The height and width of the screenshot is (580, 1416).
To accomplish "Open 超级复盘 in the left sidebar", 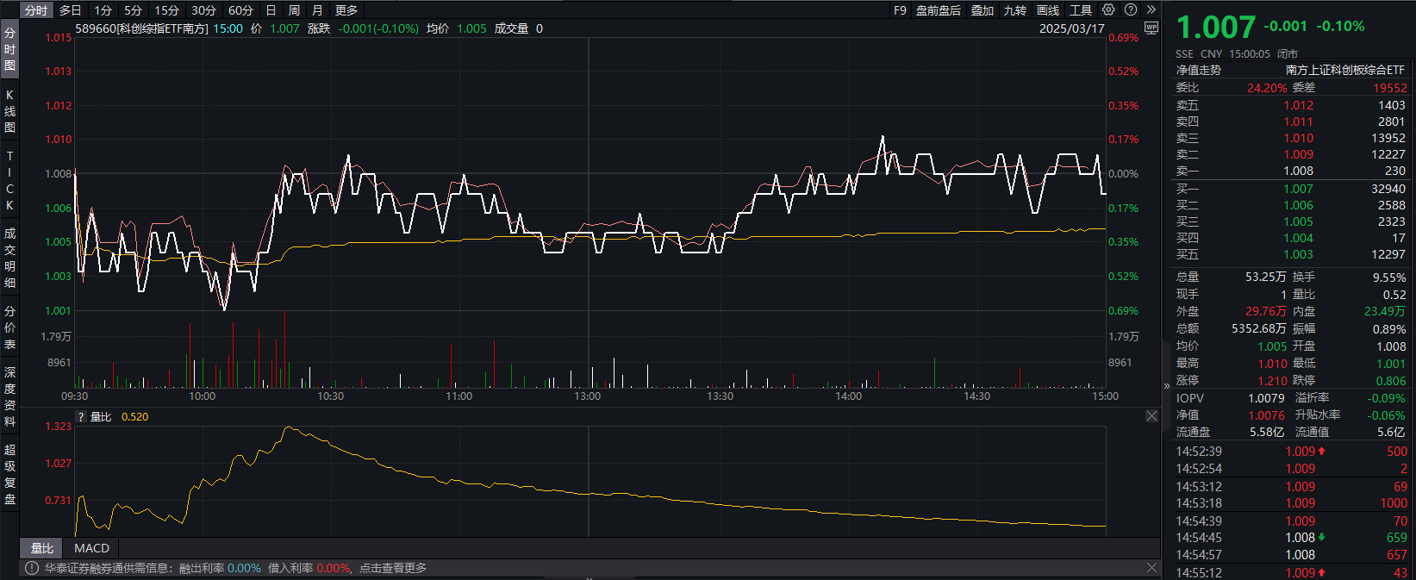I will [9, 474].
